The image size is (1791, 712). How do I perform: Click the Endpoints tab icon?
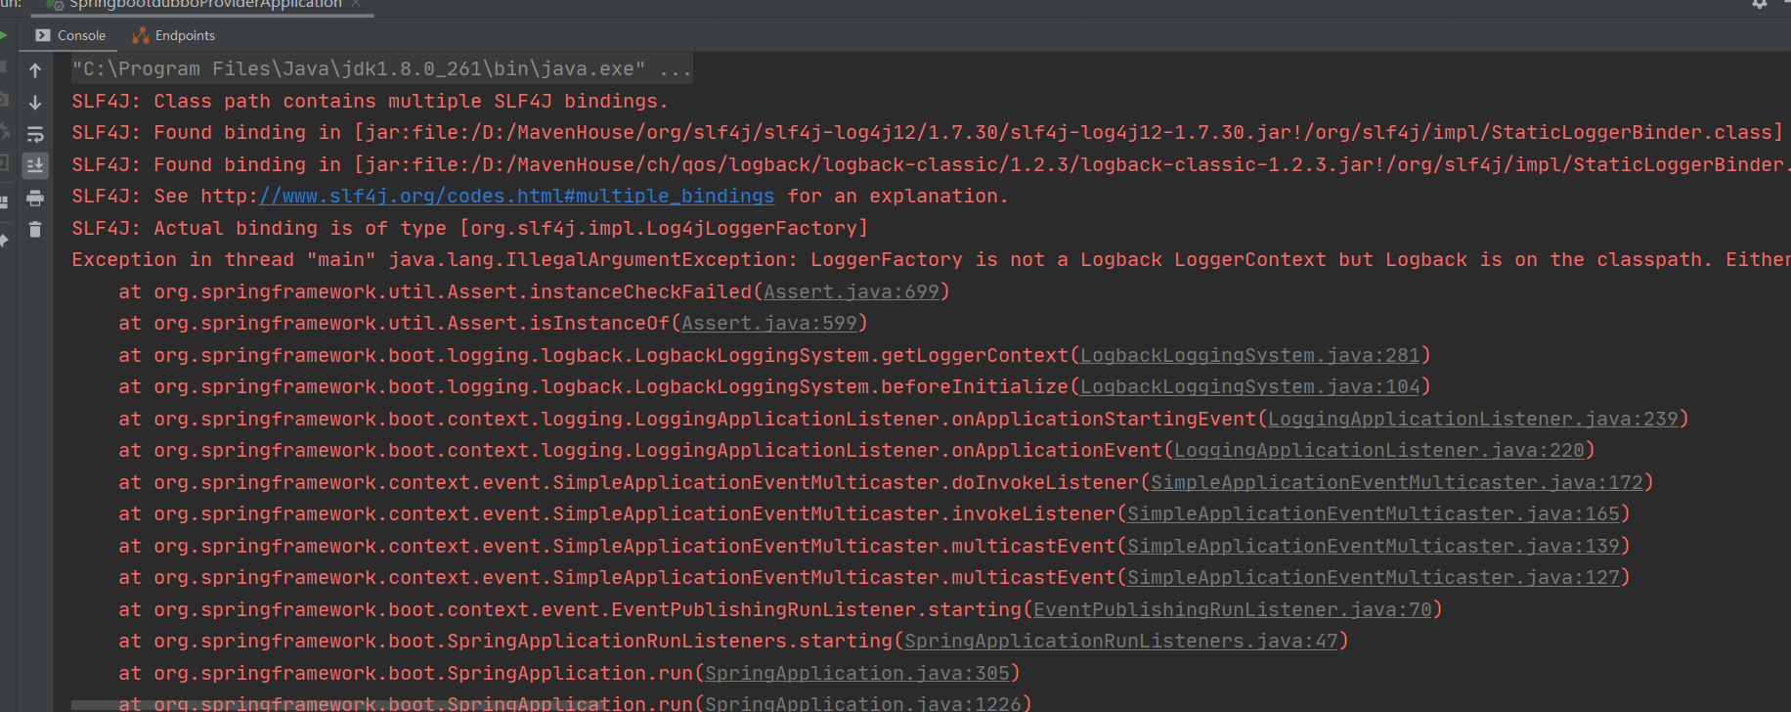pos(141,35)
